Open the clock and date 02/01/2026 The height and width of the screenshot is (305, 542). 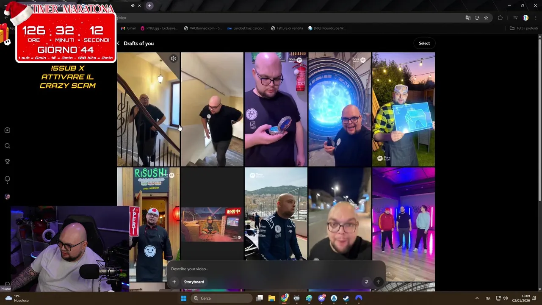(521, 298)
